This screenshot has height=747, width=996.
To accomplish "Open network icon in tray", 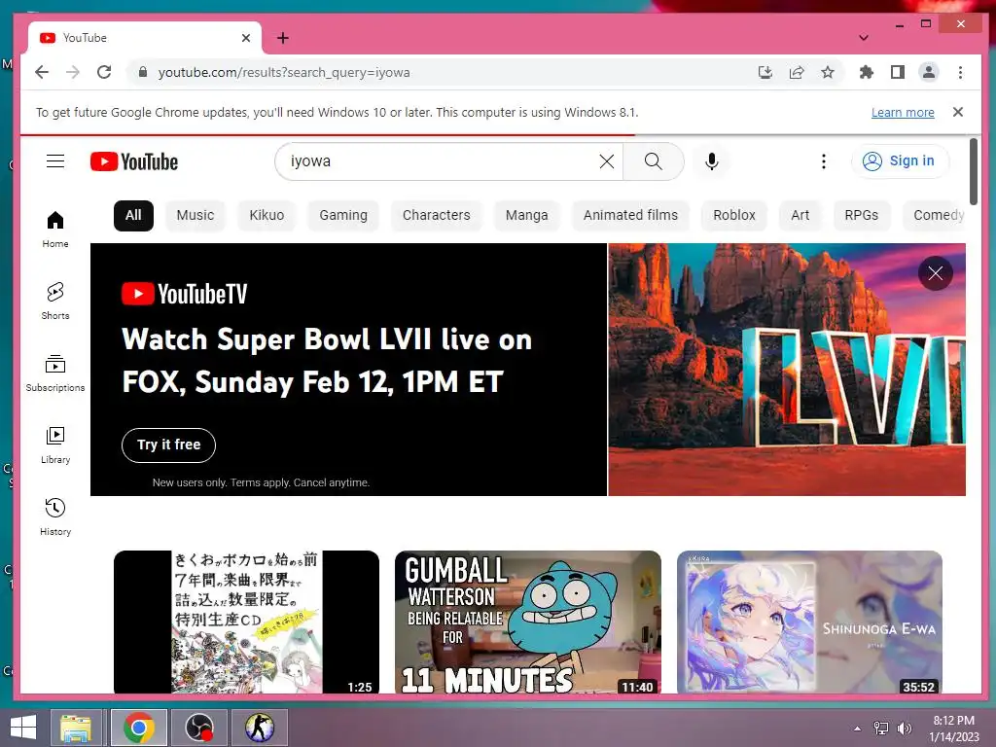I will point(881,729).
